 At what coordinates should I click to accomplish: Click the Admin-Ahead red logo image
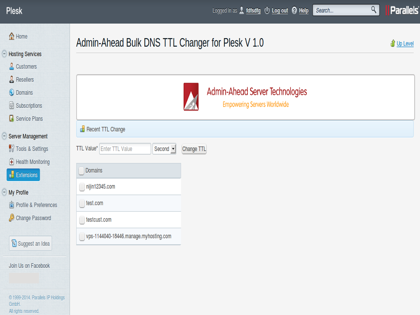(x=191, y=97)
